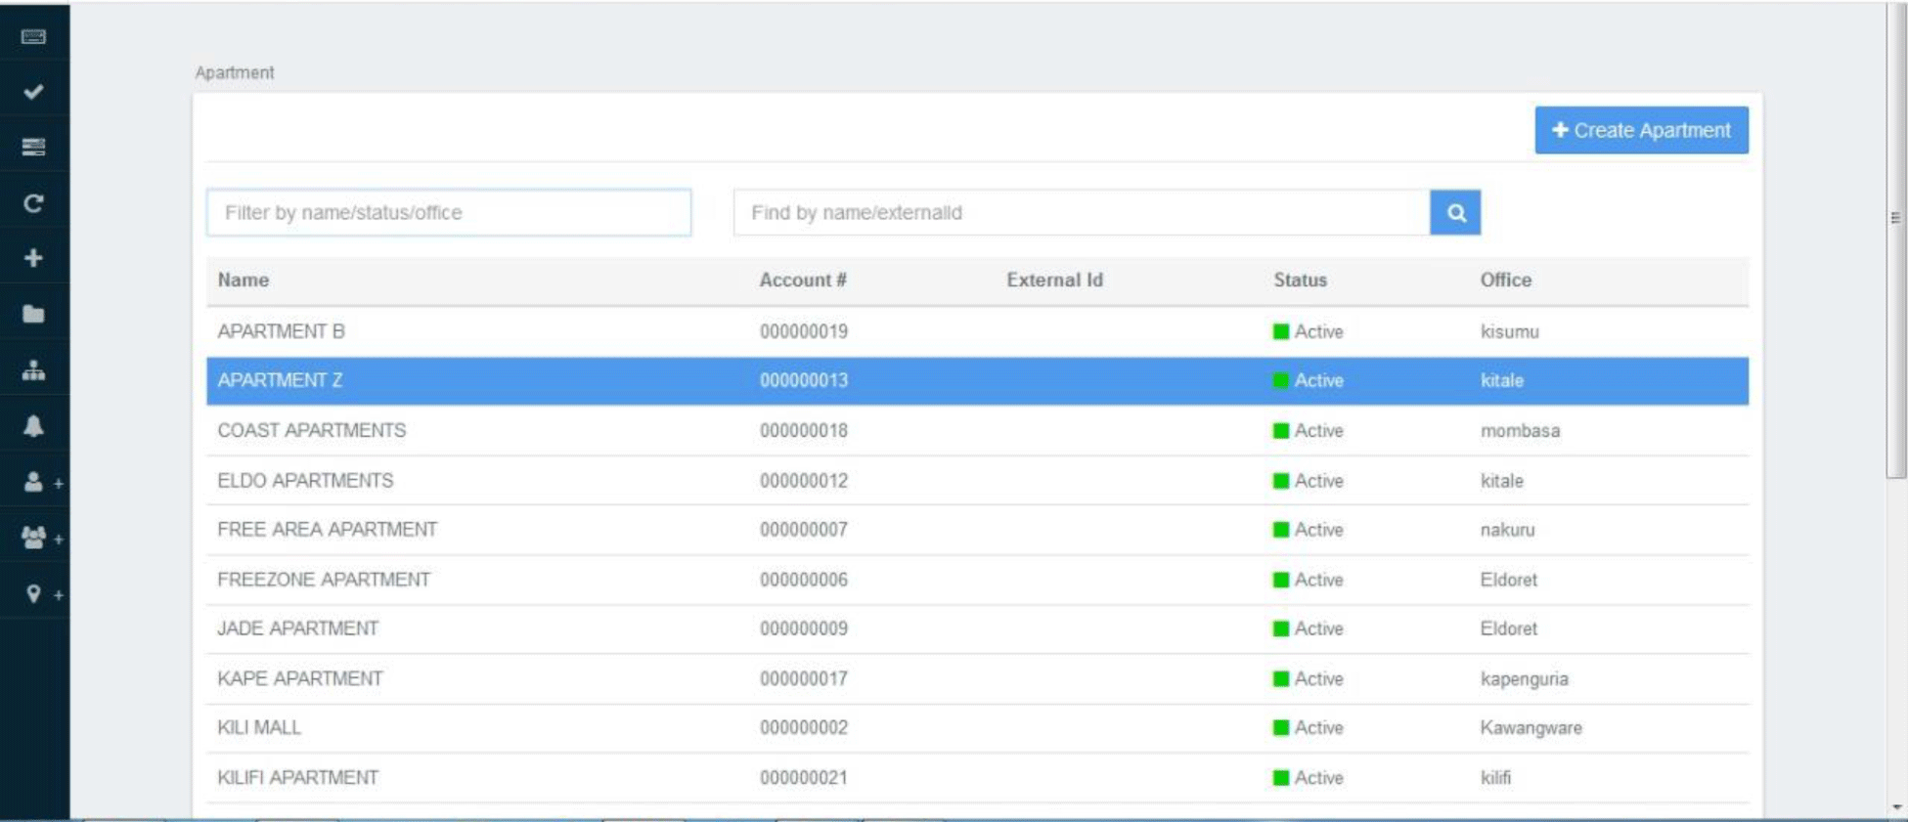Screen dimensions: 1908x822
Task: Click the magnifier search button
Action: 1455,212
